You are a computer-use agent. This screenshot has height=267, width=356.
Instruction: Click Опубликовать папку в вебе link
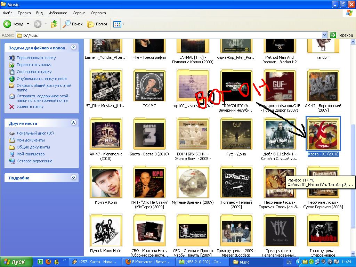tap(42, 79)
